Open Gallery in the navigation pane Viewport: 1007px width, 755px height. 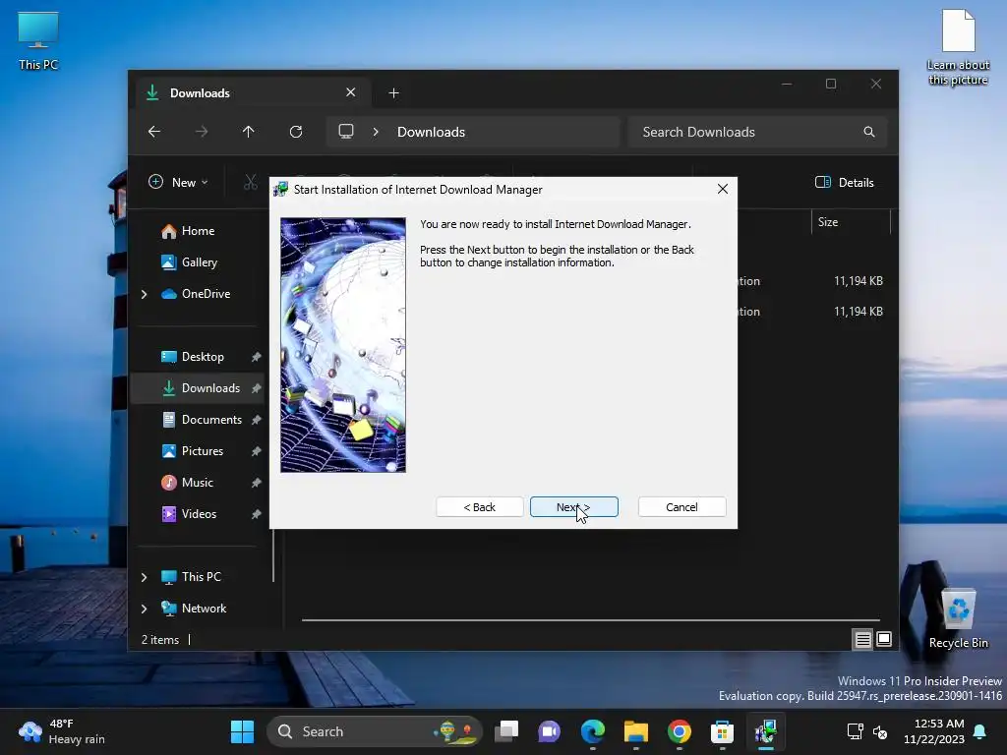click(x=199, y=261)
